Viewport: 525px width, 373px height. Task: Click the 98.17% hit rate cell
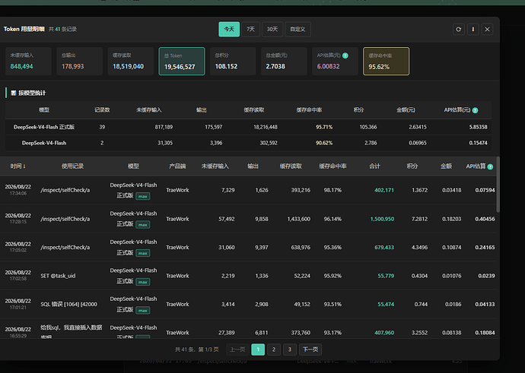click(x=332, y=190)
